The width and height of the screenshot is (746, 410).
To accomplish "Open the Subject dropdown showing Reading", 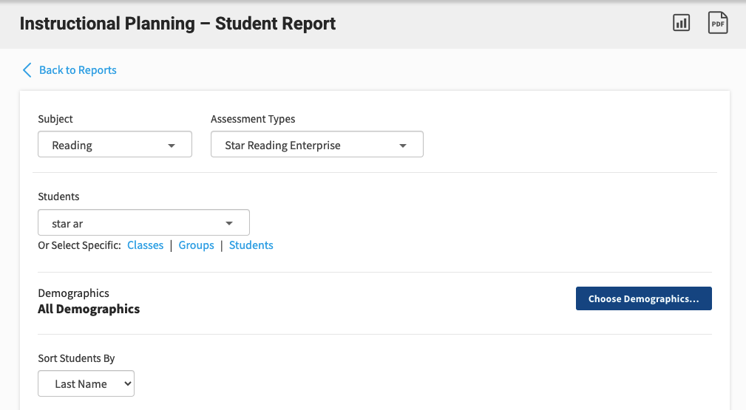I will pyautogui.click(x=115, y=145).
